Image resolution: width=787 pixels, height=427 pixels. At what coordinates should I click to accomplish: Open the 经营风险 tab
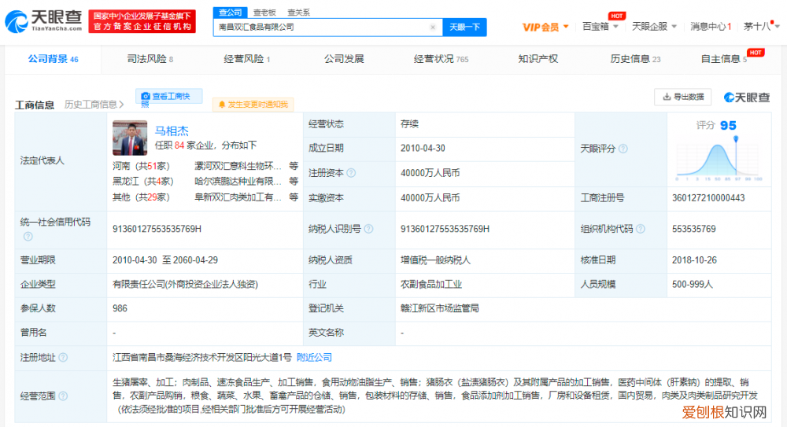pyautogui.click(x=246, y=59)
